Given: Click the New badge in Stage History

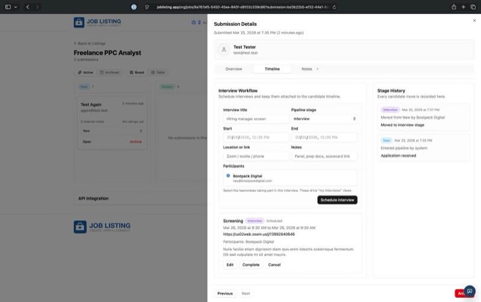Looking at the screenshot, I should (x=387, y=140).
